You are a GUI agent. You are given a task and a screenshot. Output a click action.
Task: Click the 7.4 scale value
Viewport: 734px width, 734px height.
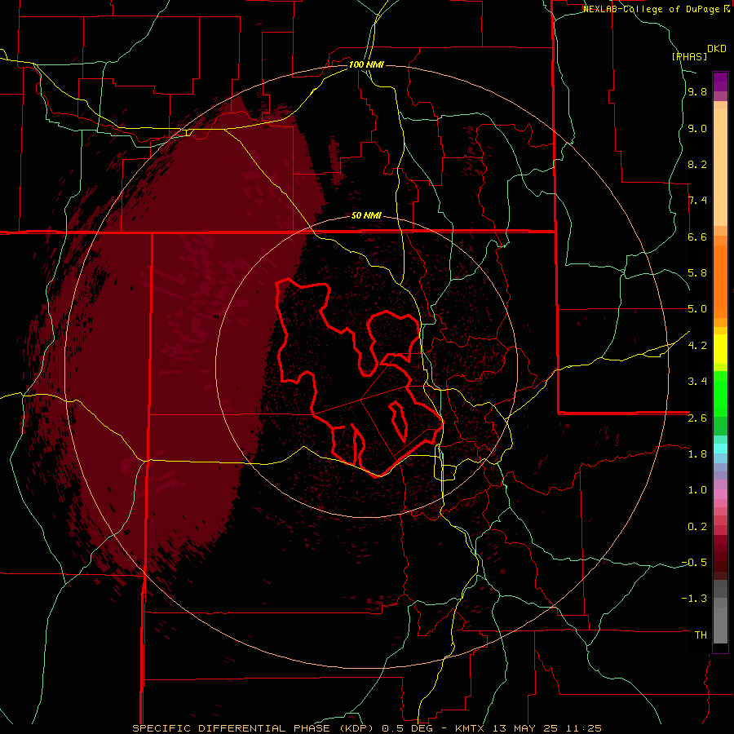[x=697, y=201]
